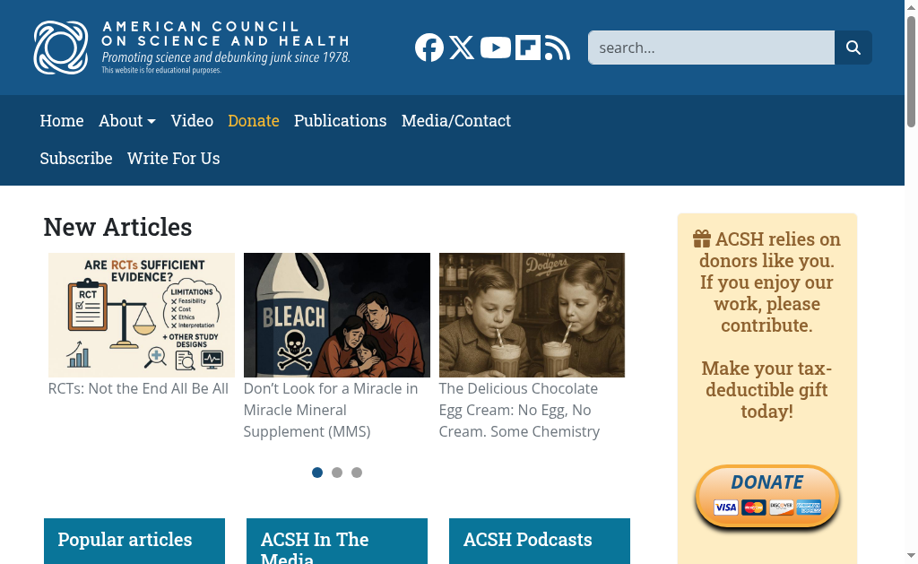
Task: Open the ACSH Facebook page icon
Action: 429,48
